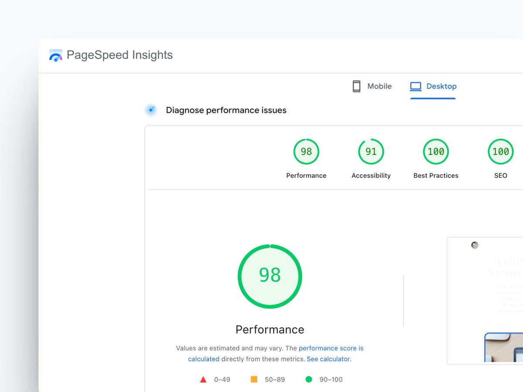
Task: Open the See calculator link
Action: click(x=328, y=359)
